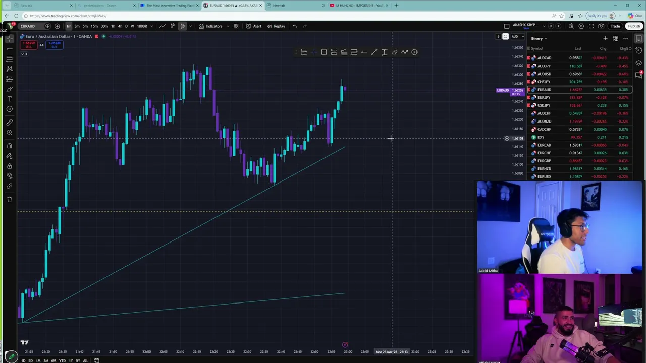
Task: Open the go-to-date calendar icon
Action: pos(96,360)
